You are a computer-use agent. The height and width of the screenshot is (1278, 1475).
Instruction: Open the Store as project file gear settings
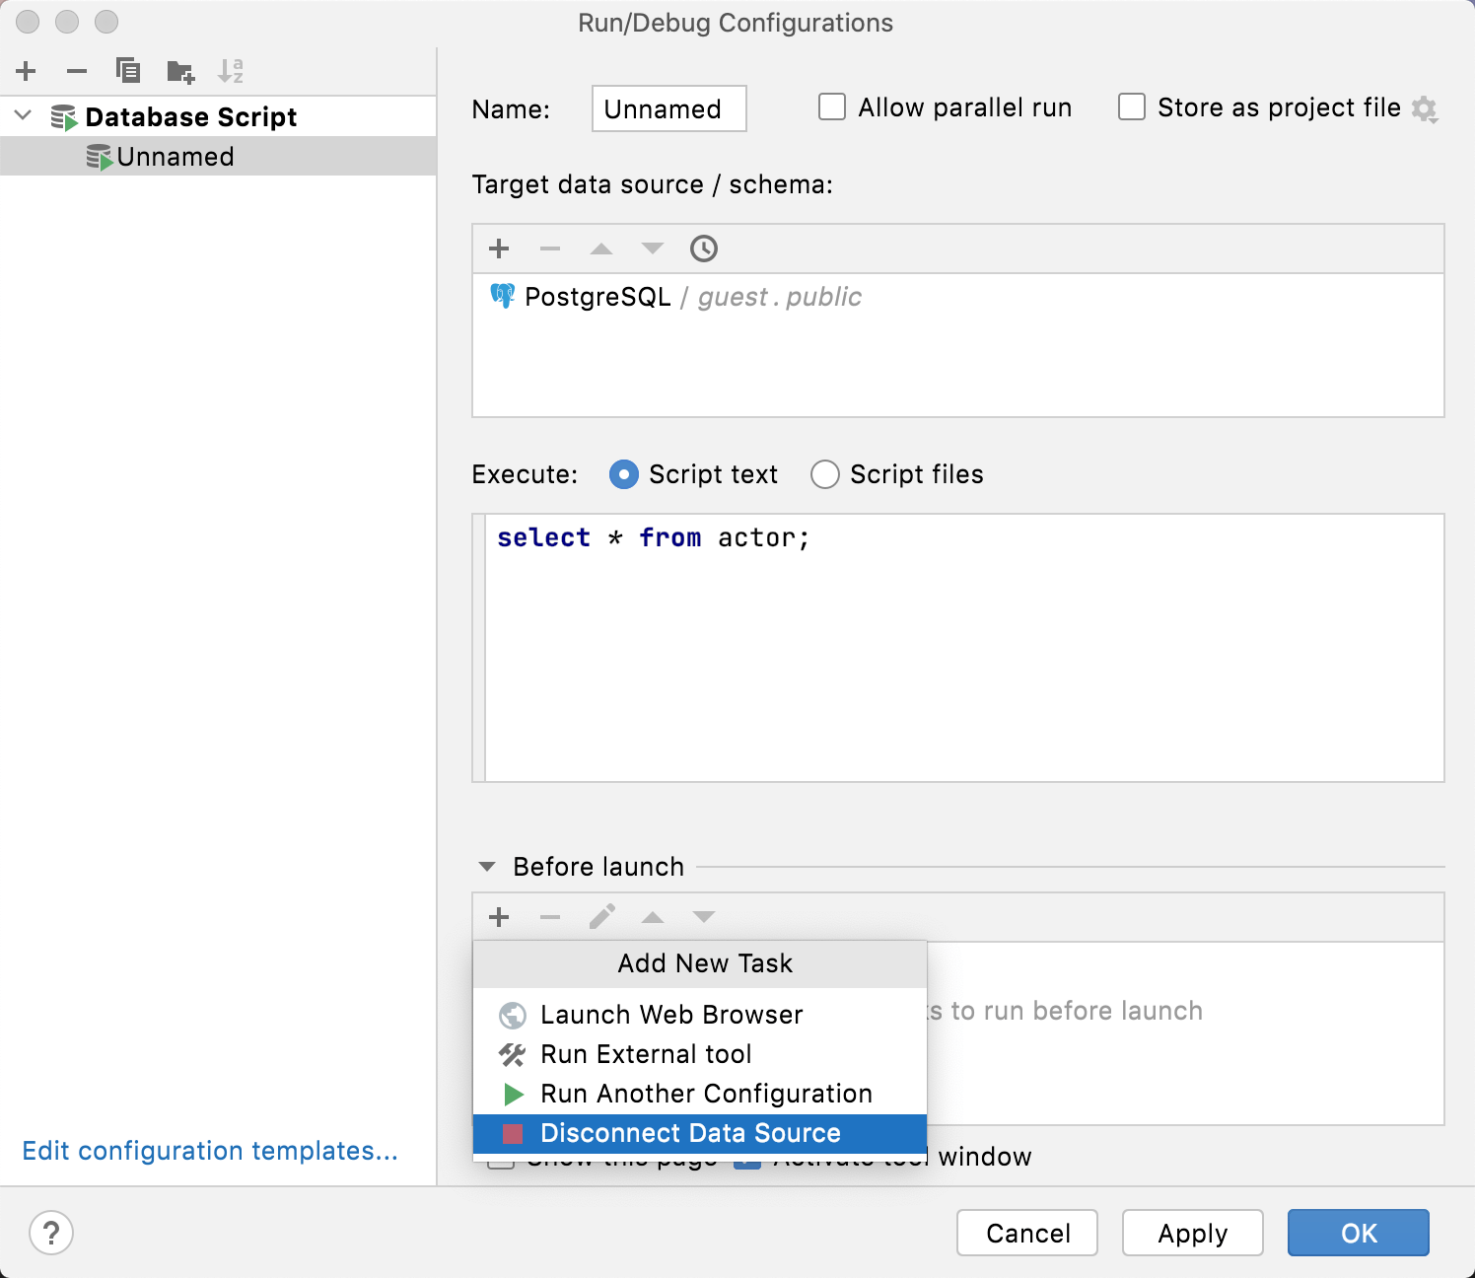click(x=1425, y=108)
